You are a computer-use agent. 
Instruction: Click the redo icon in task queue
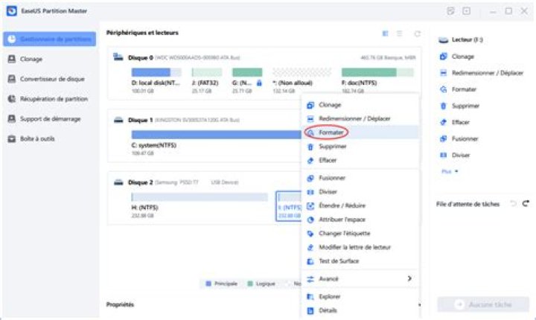click(526, 204)
